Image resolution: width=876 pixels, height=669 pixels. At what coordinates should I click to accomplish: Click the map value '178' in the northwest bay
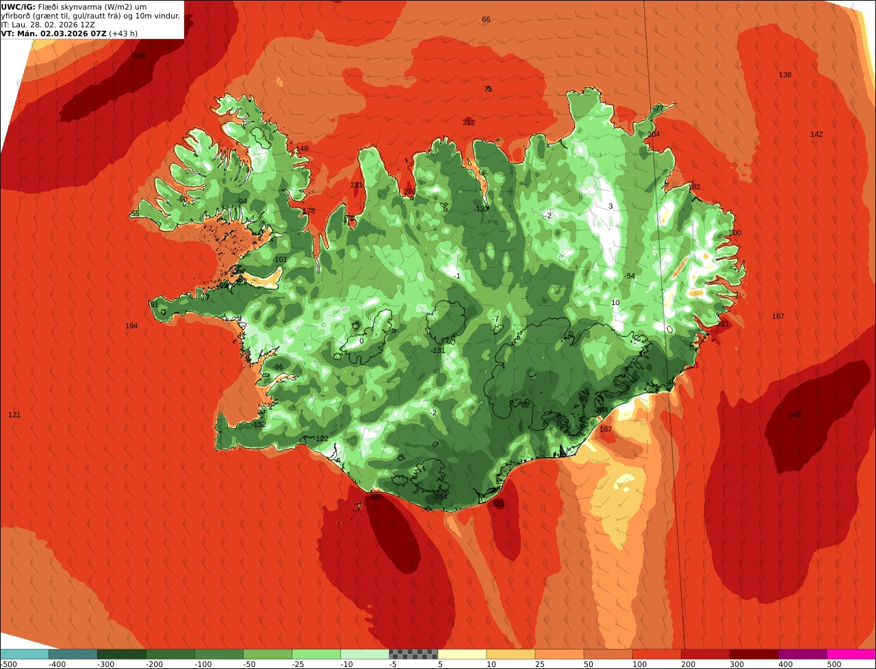pos(309,211)
